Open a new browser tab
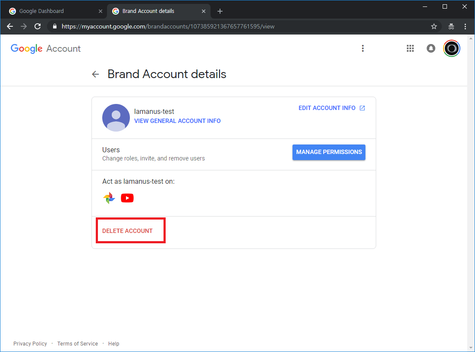This screenshot has height=352, width=475. coord(220,11)
